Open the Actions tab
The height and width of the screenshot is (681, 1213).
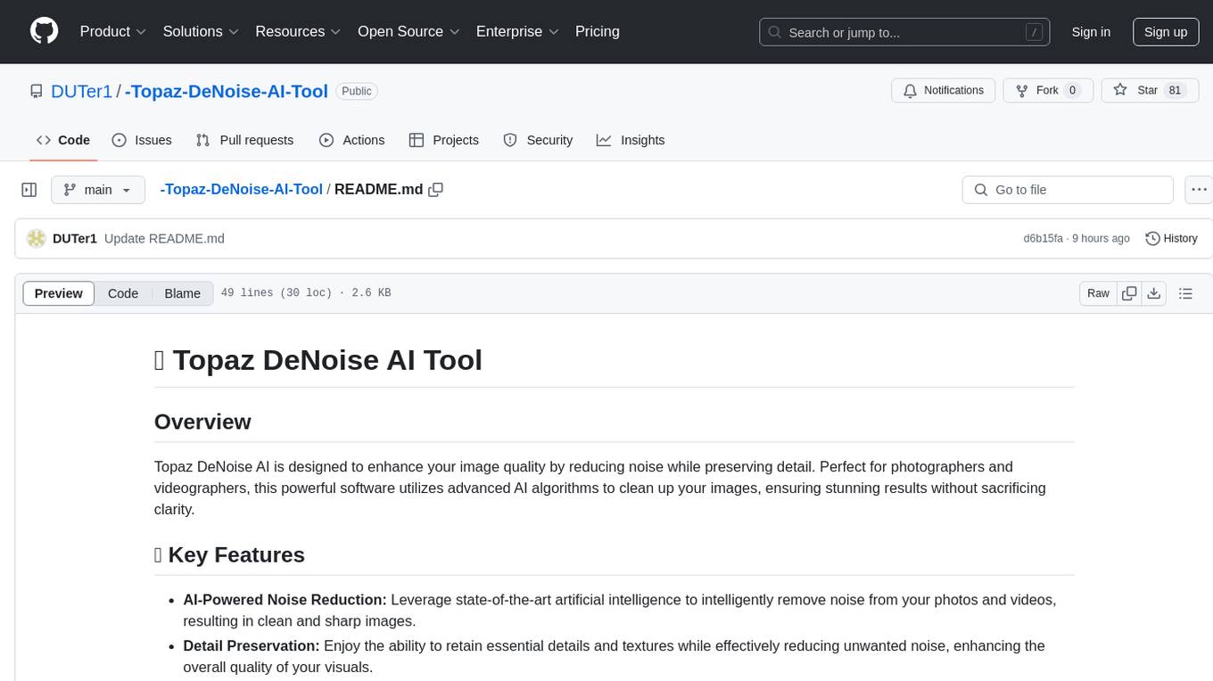[x=351, y=140]
